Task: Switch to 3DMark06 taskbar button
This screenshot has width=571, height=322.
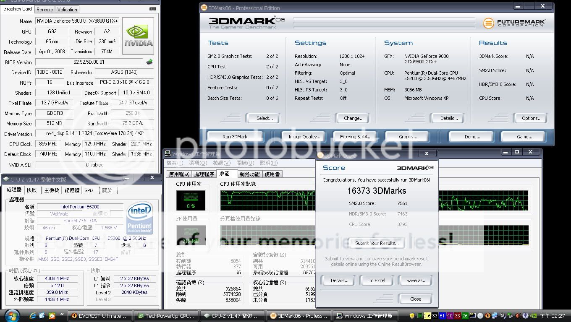Action: [x=299, y=316]
